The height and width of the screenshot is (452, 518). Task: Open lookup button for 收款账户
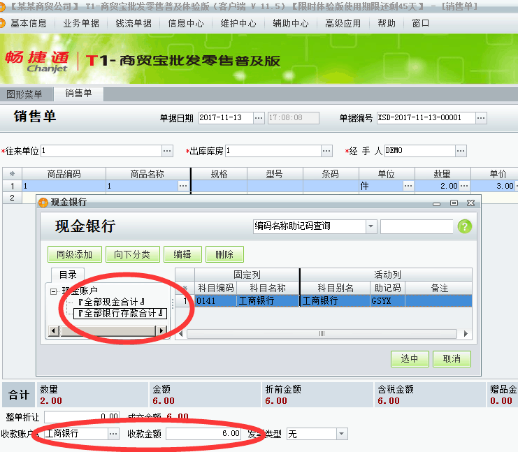point(113,434)
